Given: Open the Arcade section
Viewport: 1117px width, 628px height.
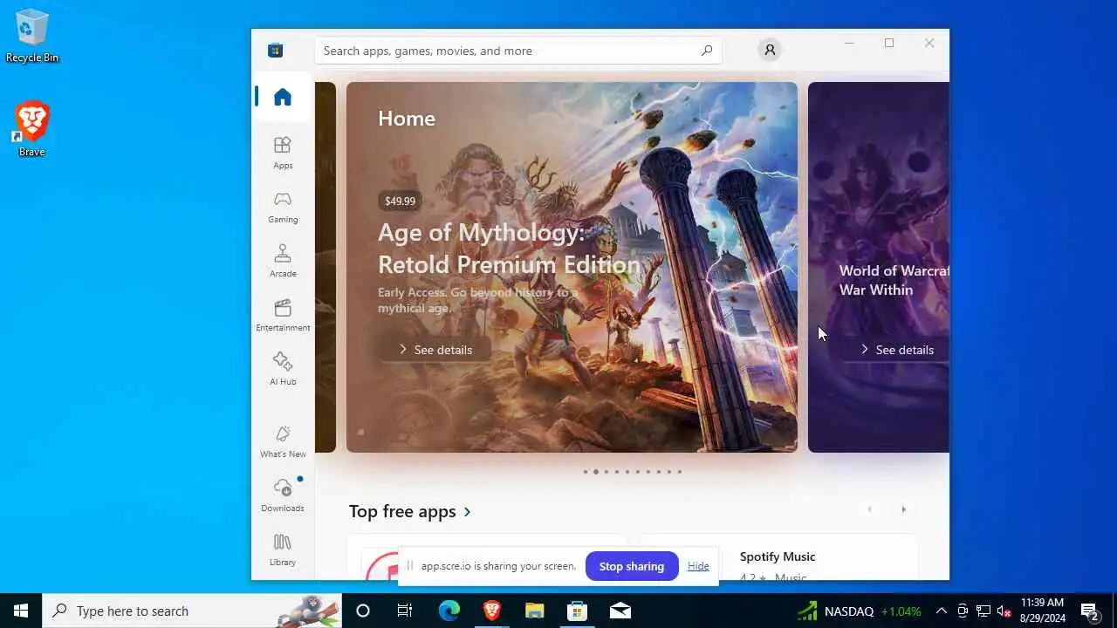Looking at the screenshot, I should click(283, 261).
